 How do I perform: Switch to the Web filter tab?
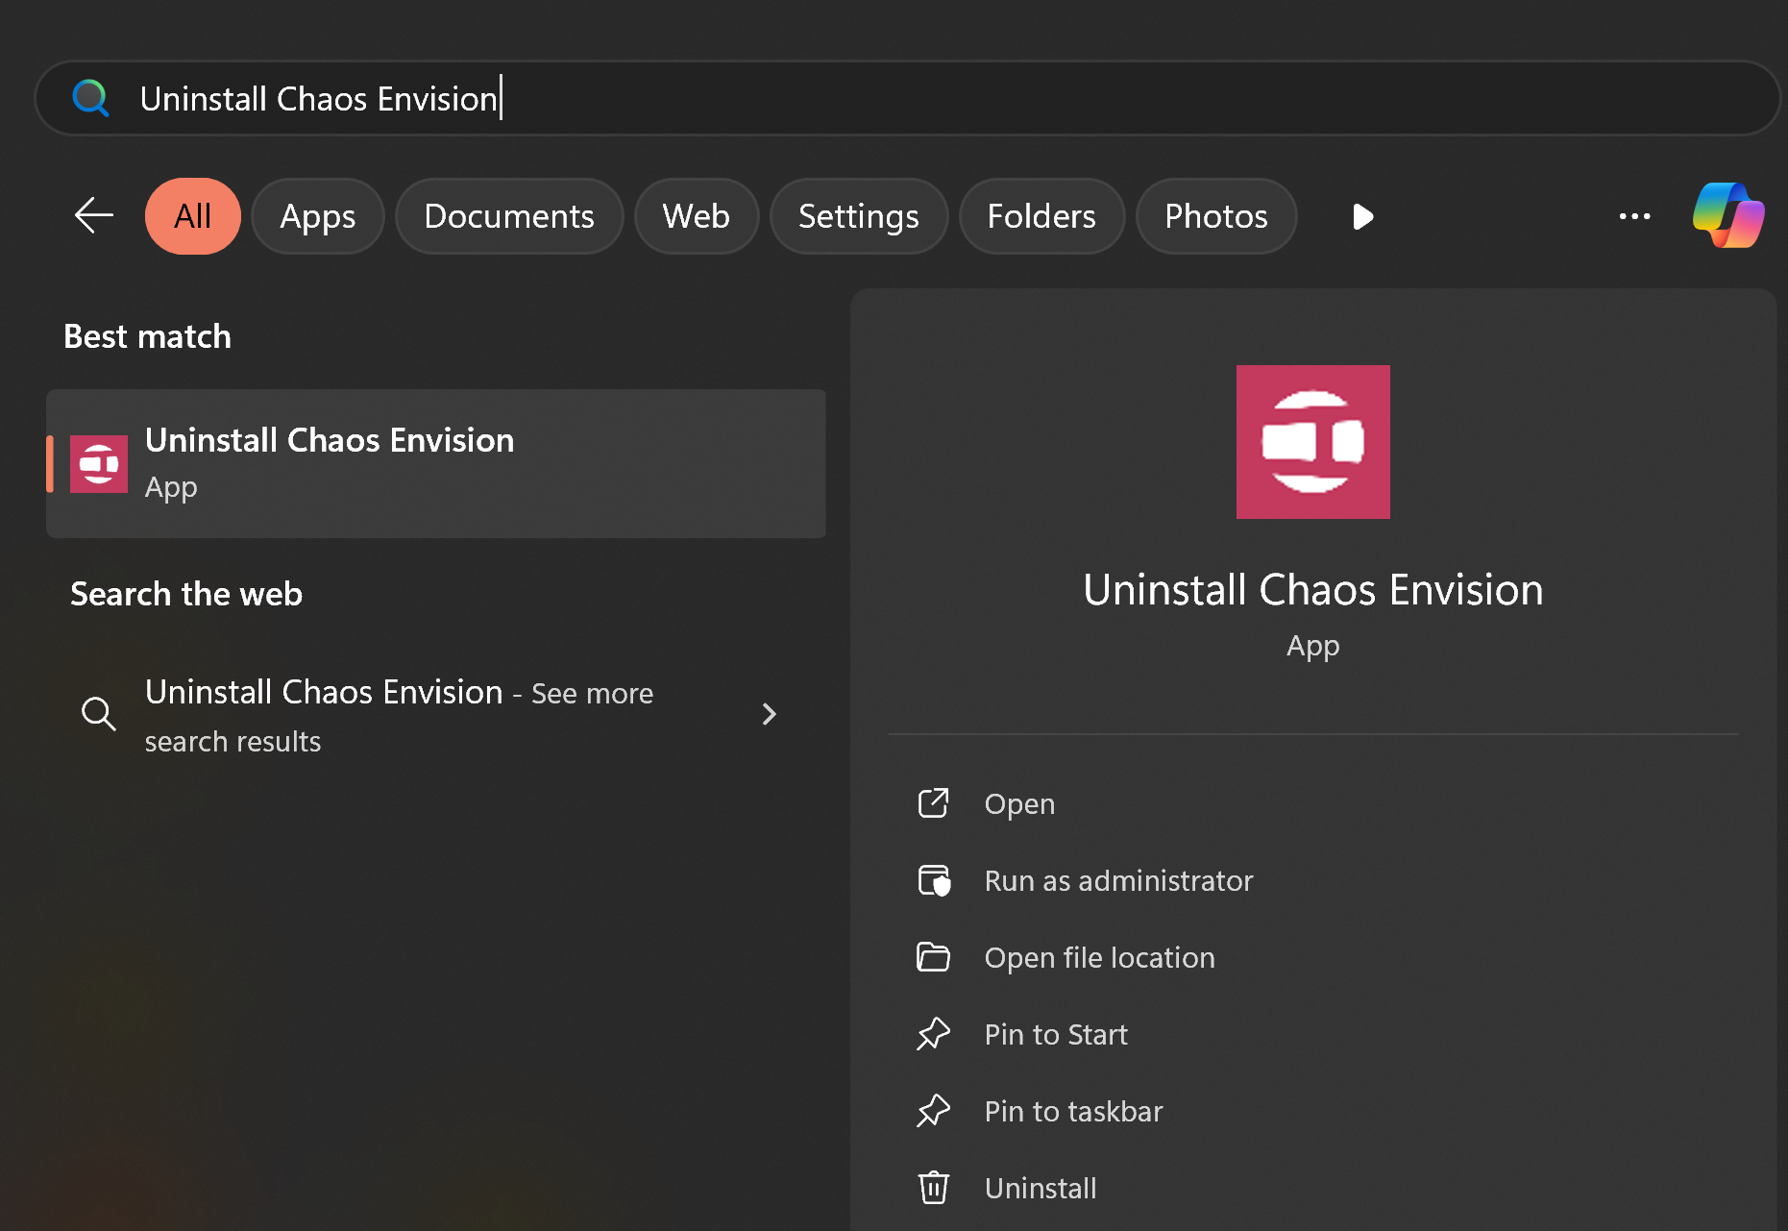click(x=697, y=216)
